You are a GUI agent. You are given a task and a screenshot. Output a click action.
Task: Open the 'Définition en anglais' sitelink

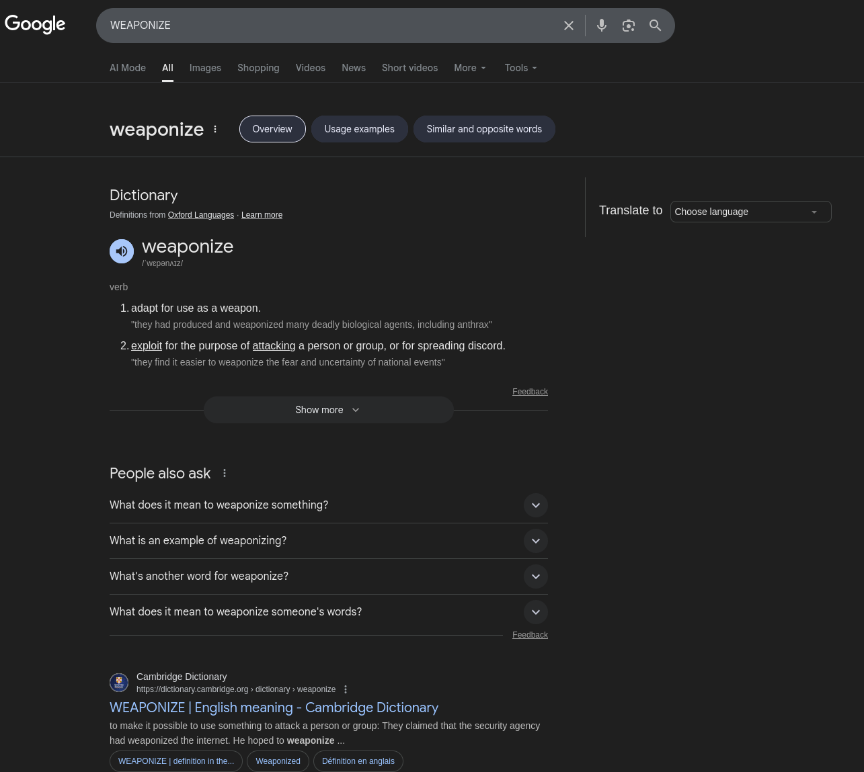[358, 761]
